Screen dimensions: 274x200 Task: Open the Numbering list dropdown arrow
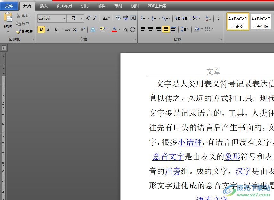point(159,18)
